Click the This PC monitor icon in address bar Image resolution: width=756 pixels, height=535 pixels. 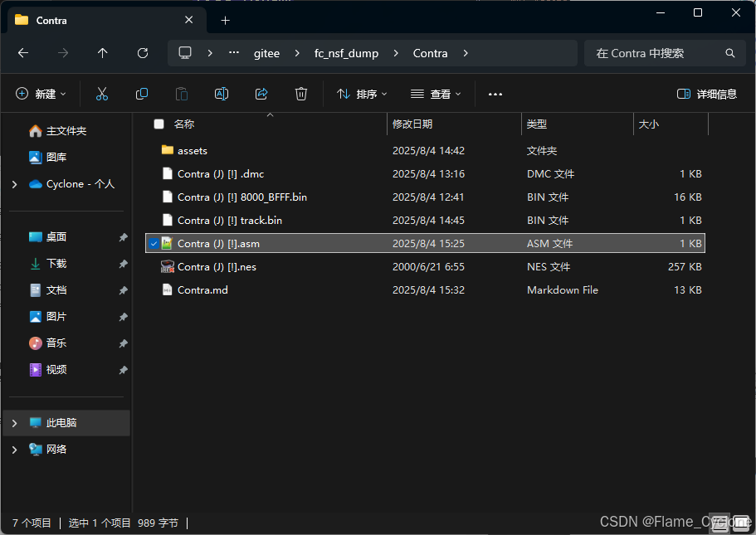coord(185,53)
